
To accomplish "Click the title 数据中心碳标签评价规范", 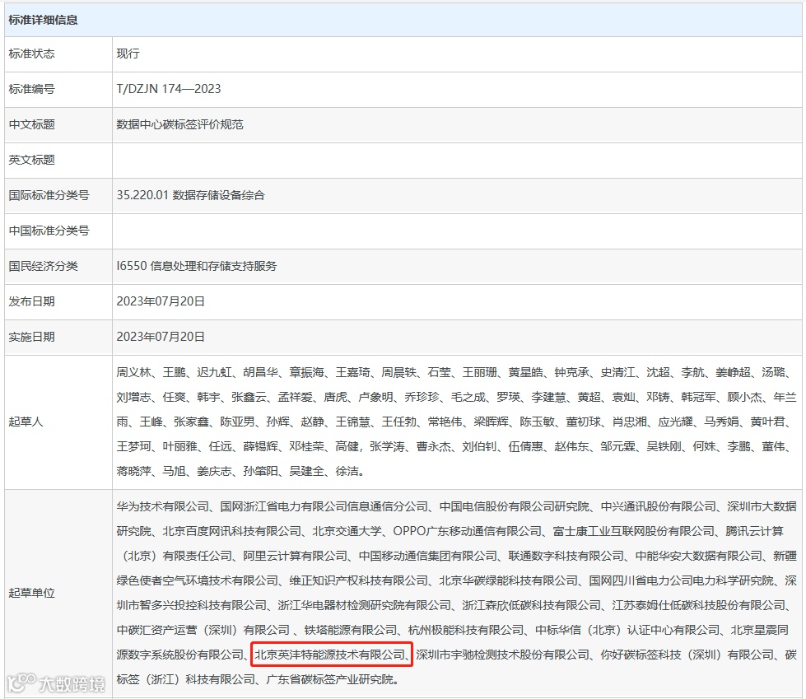I will [180, 124].
